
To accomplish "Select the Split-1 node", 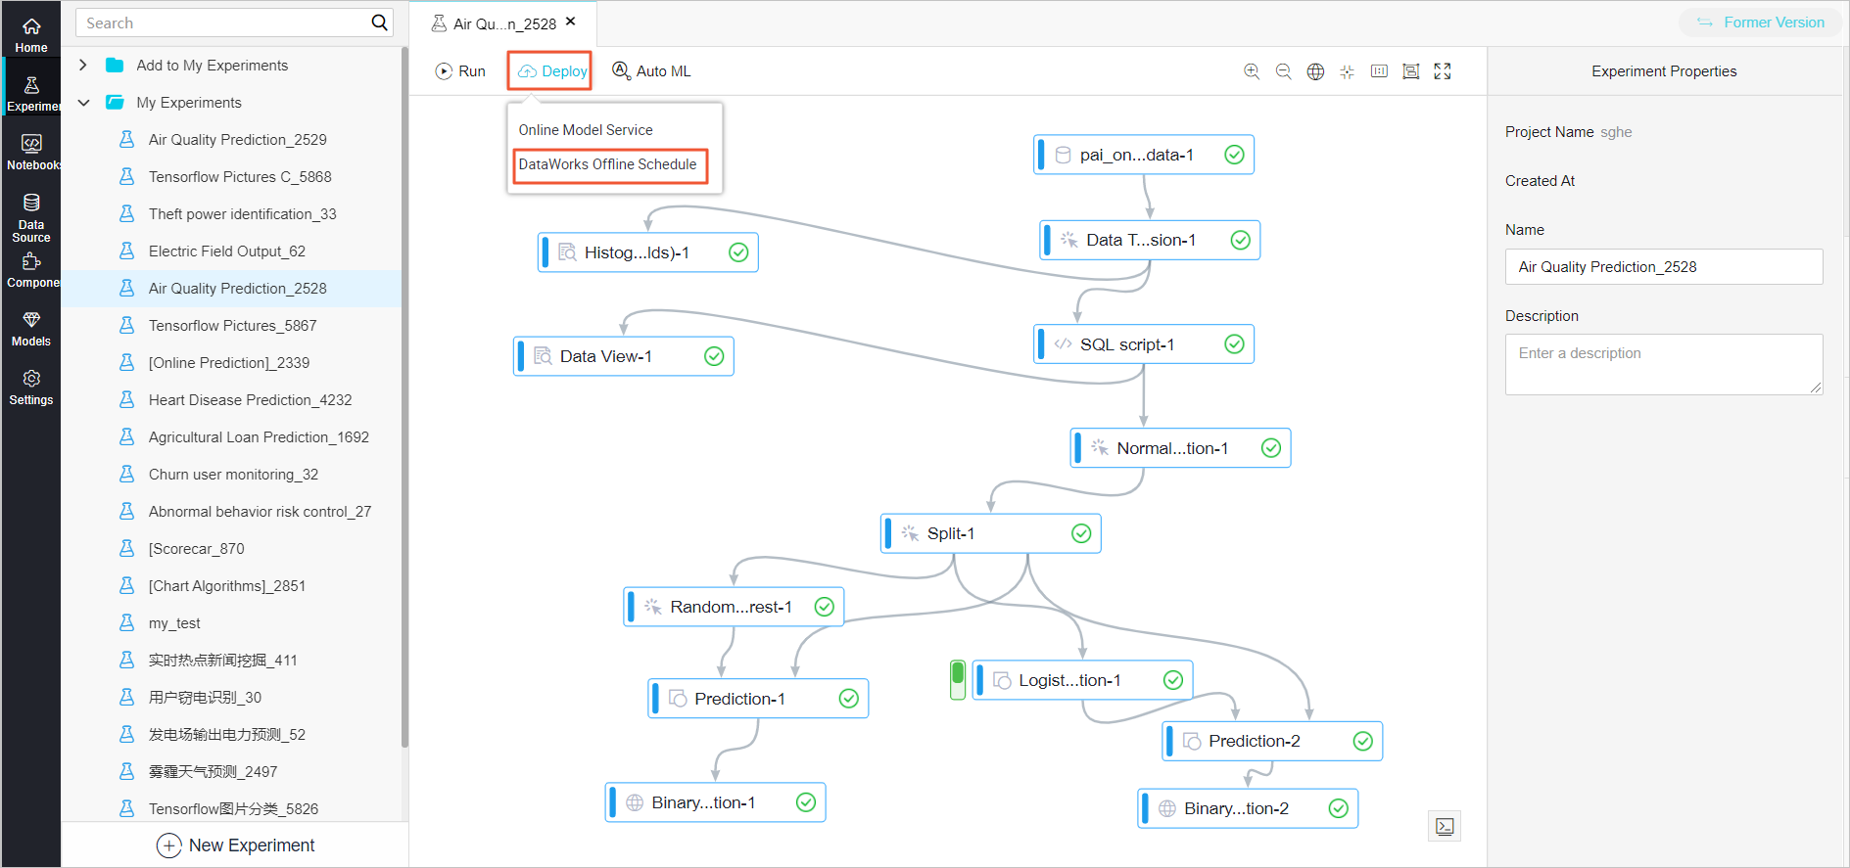I will tap(991, 533).
